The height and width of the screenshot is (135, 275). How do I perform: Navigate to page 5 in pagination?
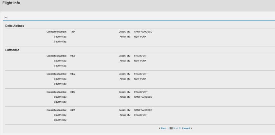(180, 128)
